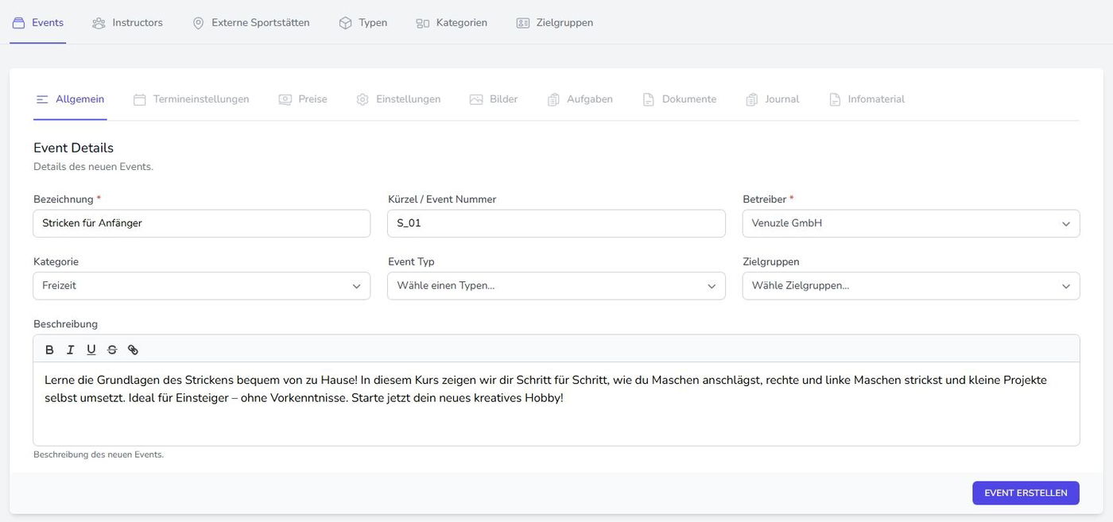Viewport: 1113px width, 522px height.
Task: Click the Kürzel / Event Nummer field
Action: click(x=556, y=223)
